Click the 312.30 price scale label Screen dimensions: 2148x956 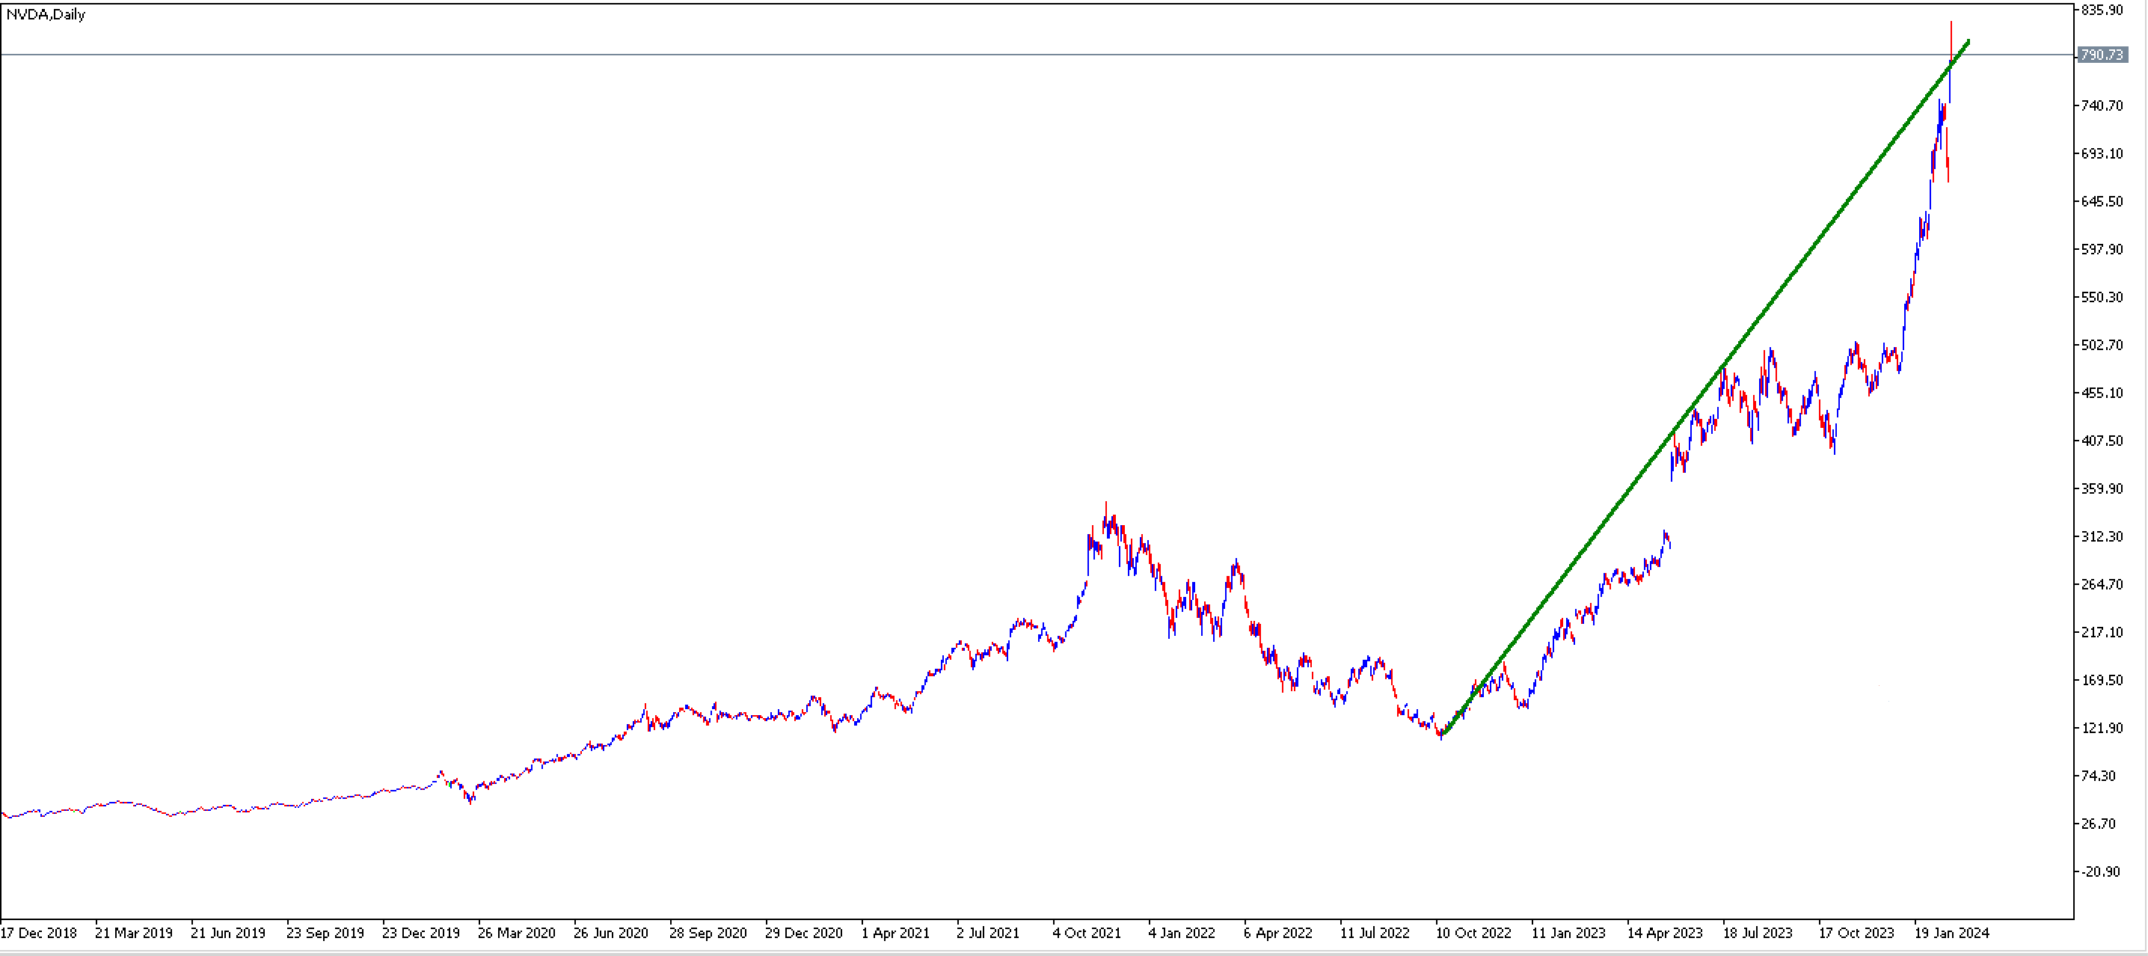click(2102, 536)
